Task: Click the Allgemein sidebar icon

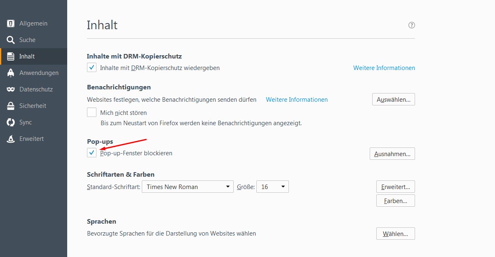Action: pos(11,23)
